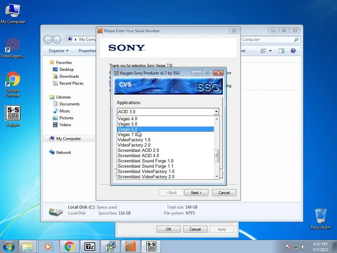Select Downloads in navigation pane
The image size is (337, 253).
pyautogui.click(x=69, y=76)
